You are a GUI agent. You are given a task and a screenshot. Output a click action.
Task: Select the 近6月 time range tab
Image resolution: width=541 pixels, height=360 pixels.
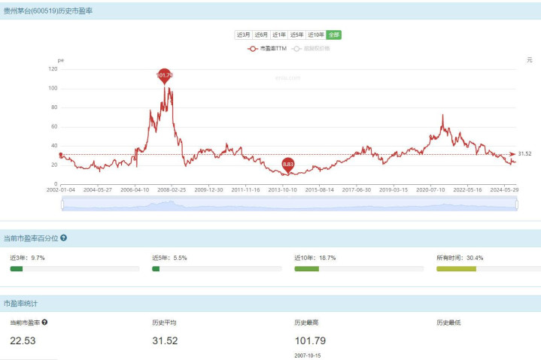click(261, 35)
